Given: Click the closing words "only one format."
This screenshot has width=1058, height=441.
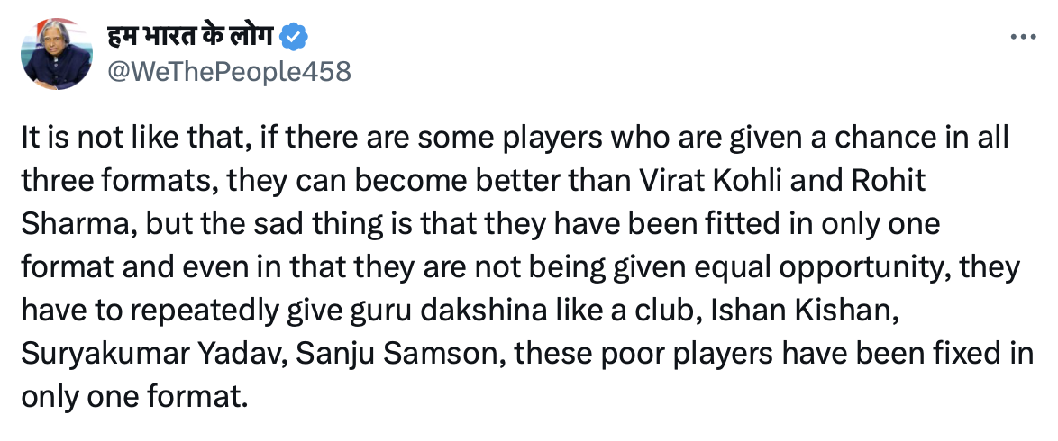Looking at the screenshot, I should (132, 395).
